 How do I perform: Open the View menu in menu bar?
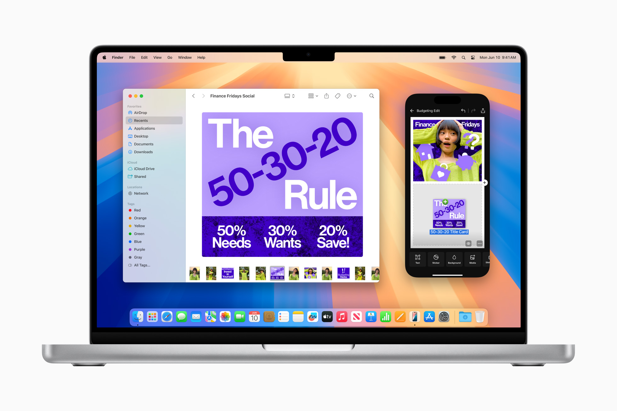pos(158,57)
